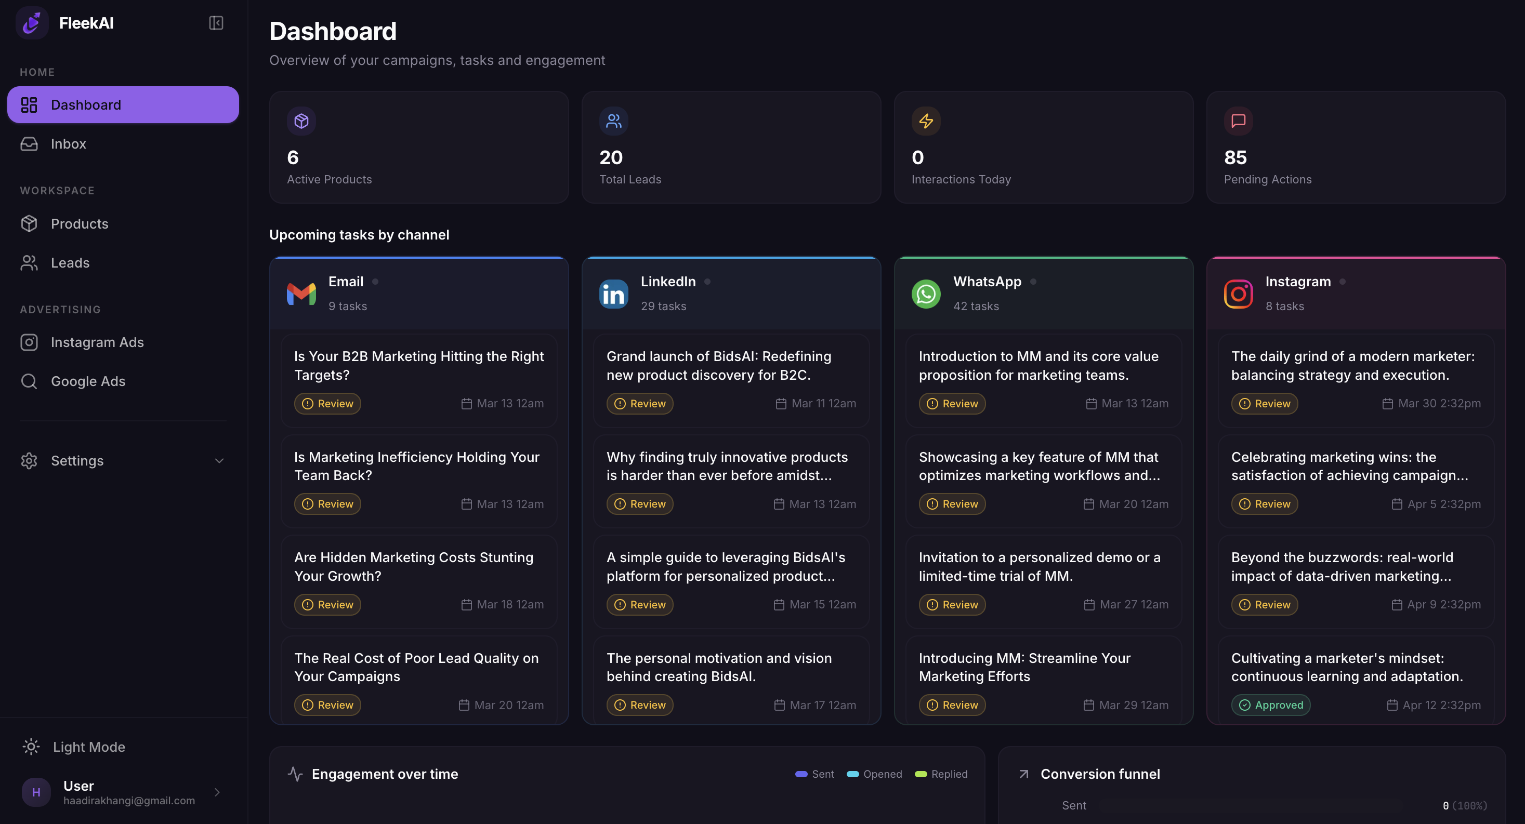Click the user avatar H
1525x824 pixels.
36,792
